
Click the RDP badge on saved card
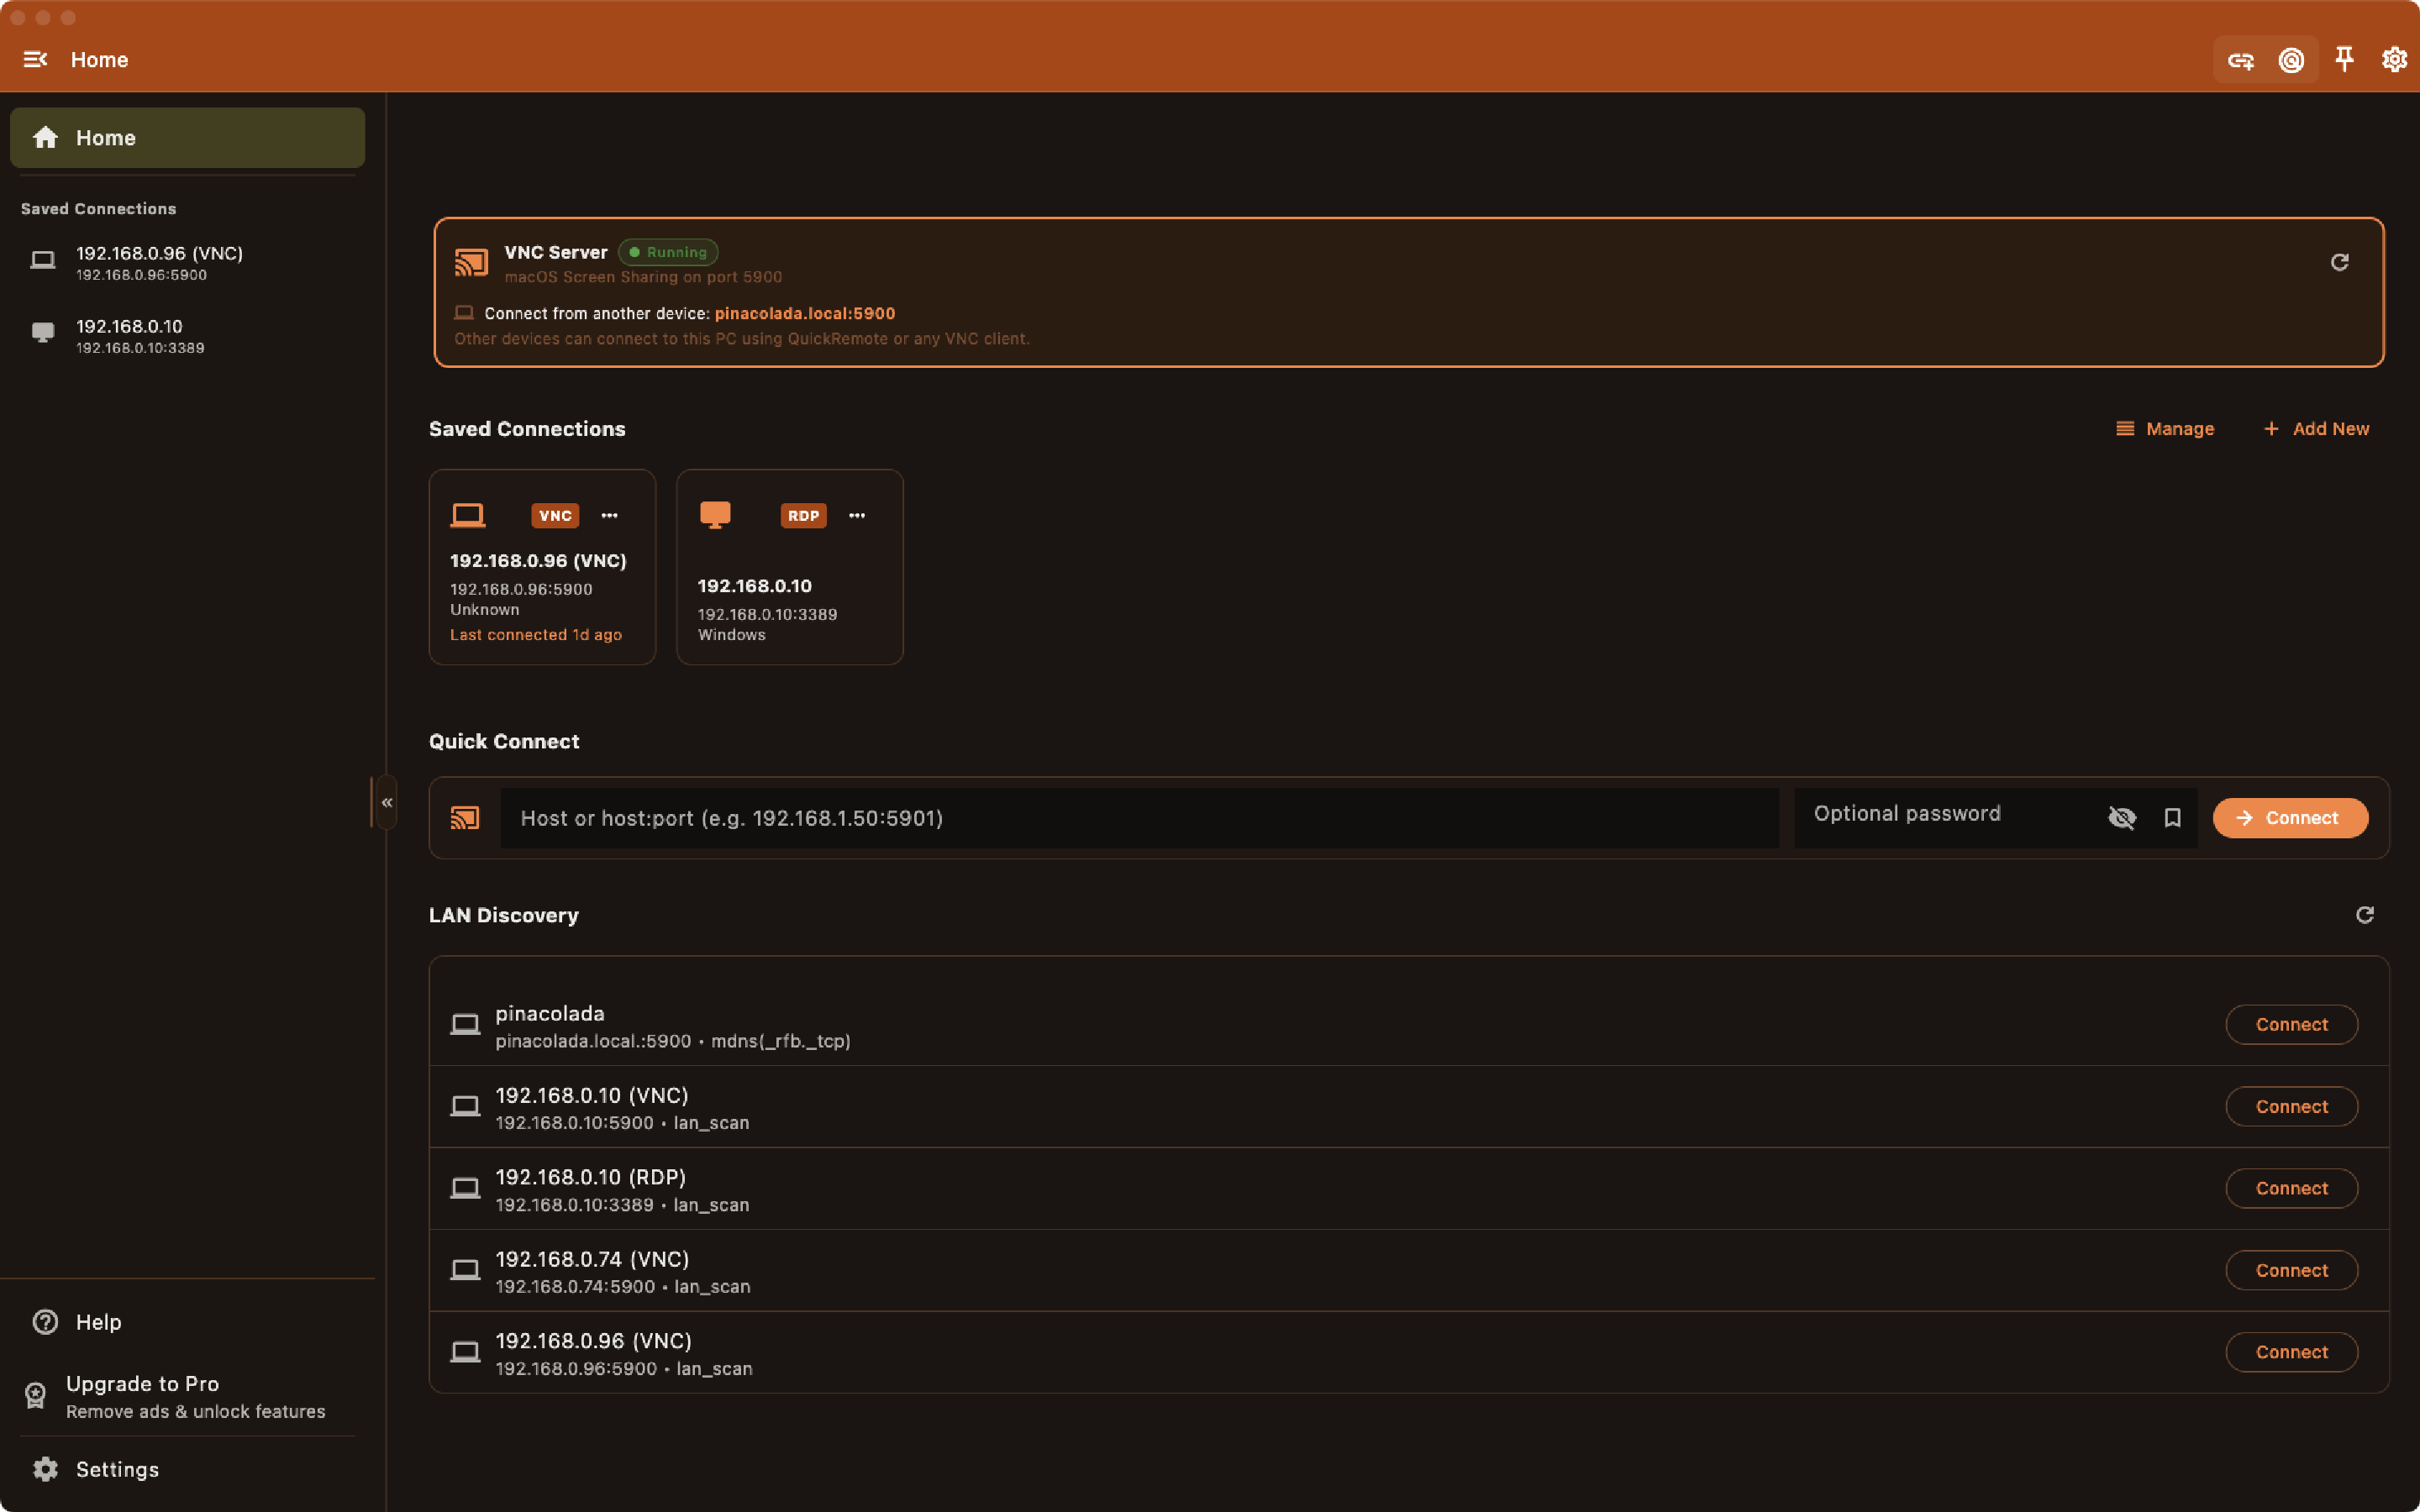pyautogui.click(x=803, y=516)
